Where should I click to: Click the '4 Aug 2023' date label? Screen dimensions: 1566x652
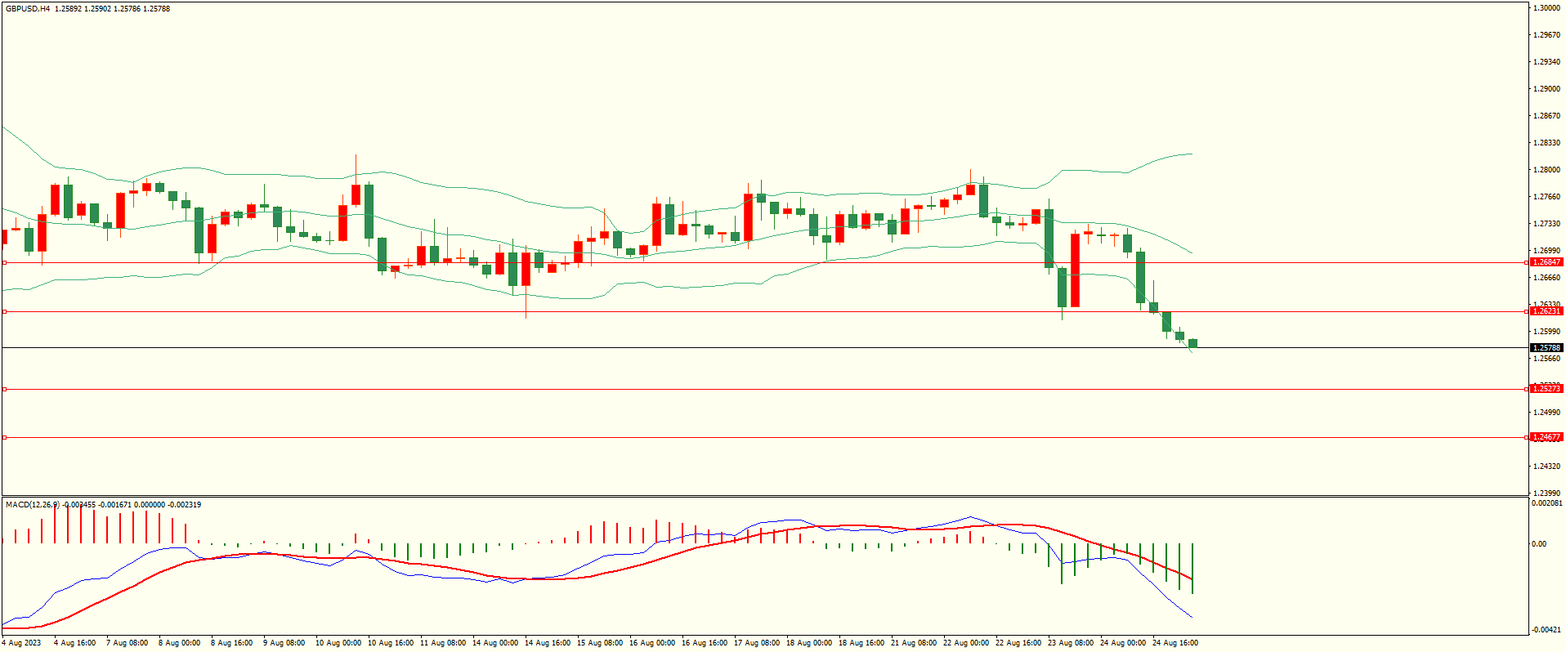(22, 643)
